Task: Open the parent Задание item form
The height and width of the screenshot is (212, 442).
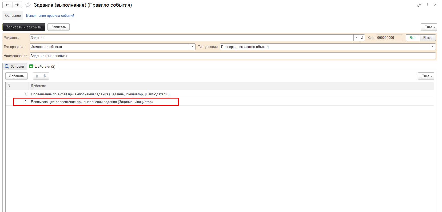Action: (362, 38)
